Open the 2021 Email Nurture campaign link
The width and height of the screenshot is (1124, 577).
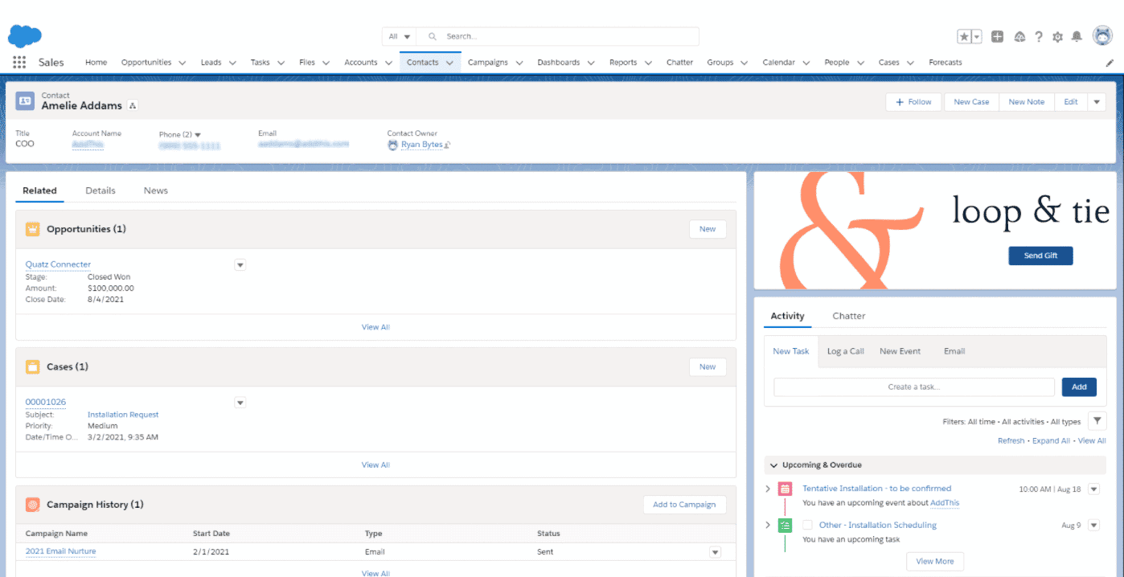tap(60, 551)
